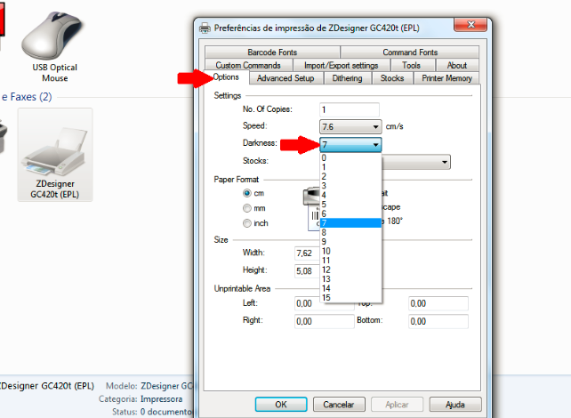
Task: Click the Cancelar button
Action: click(339, 405)
